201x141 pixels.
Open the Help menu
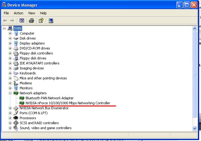click(43, 13)
